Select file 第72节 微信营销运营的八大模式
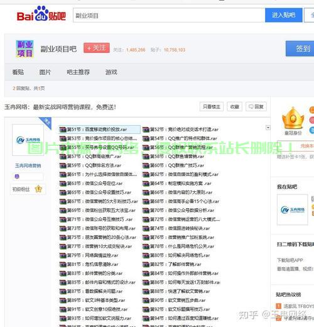Screen dimensions: 314x327 tap(181, 219)
